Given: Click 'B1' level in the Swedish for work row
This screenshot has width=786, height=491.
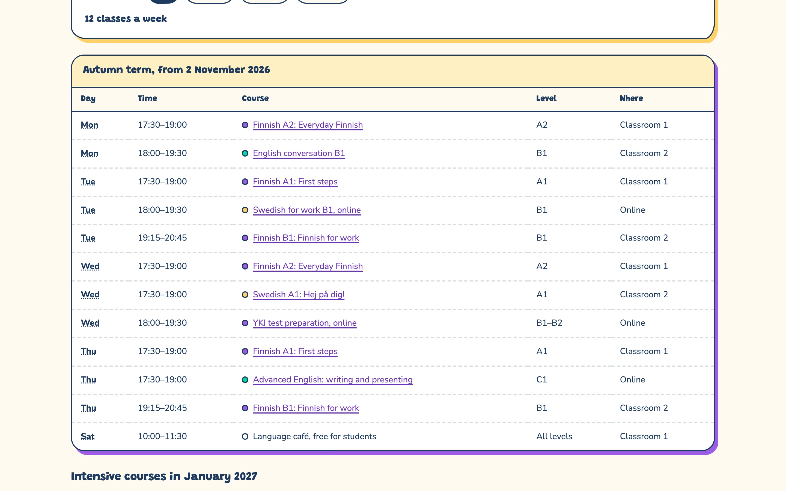Looking at the screenshot, I should tap(542, 210).
